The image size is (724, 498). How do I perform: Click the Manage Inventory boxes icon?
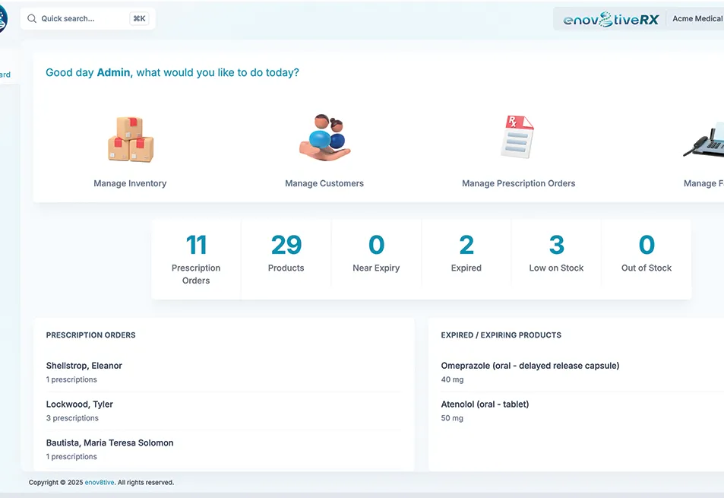(130, 139)
